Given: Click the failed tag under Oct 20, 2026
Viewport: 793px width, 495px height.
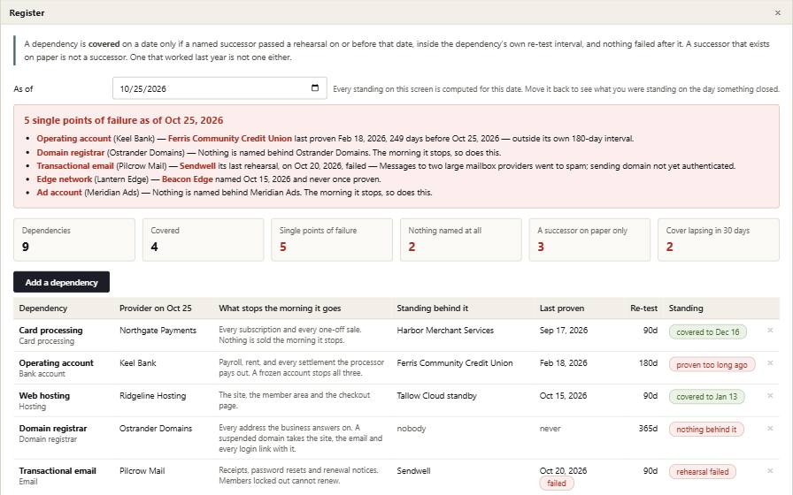Looking at the screenshot, I should [557, 484].
